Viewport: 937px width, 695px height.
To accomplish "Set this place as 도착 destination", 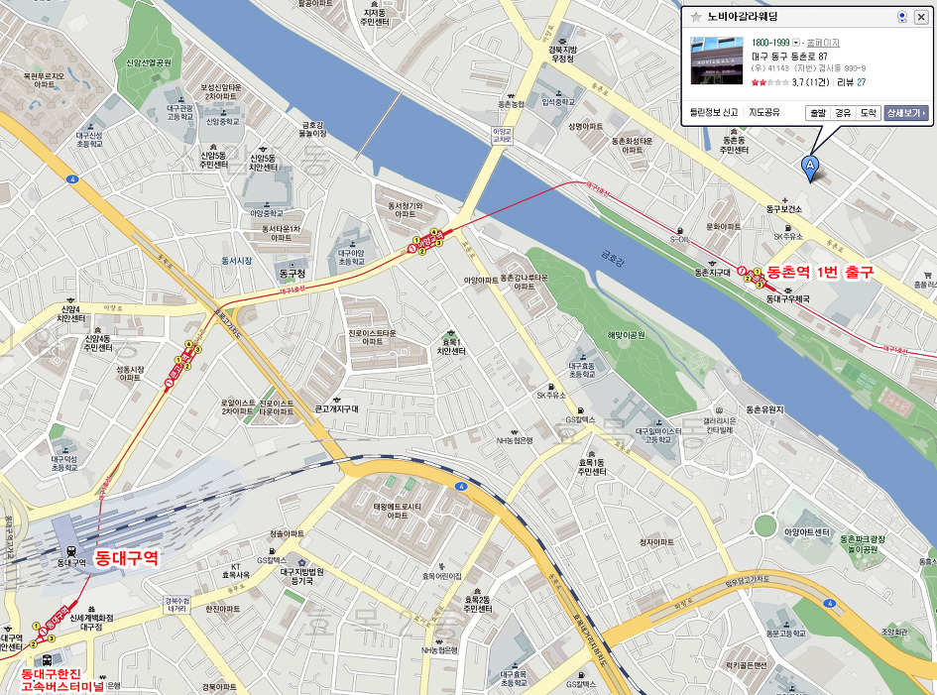I will [x=868, y=112].
